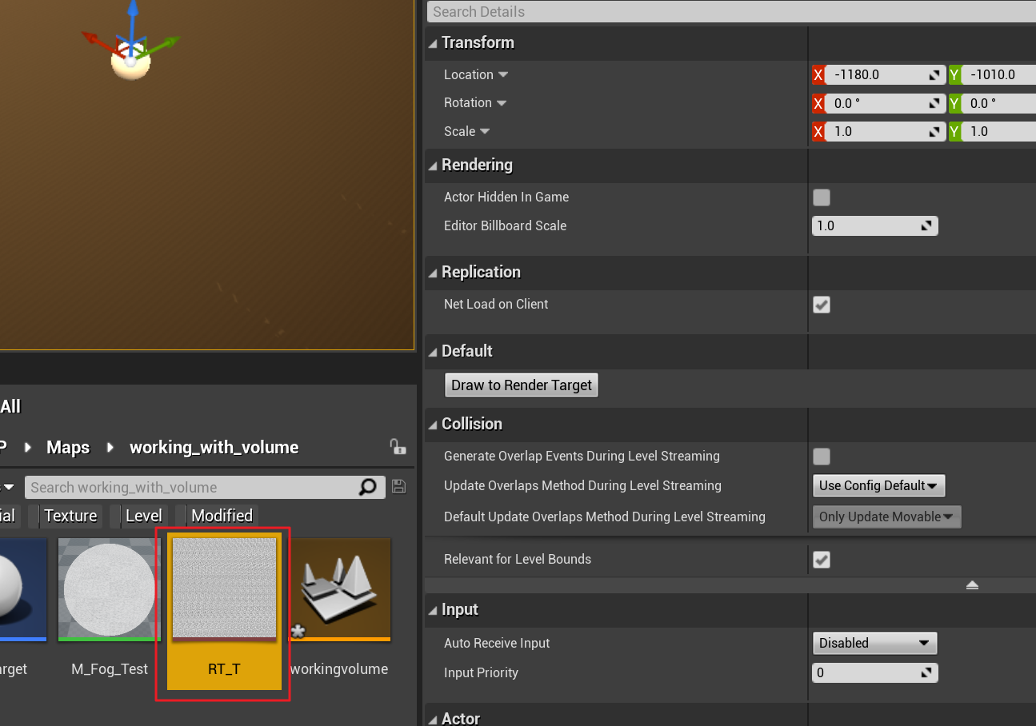Collapse the Default section

pos(433,352)
